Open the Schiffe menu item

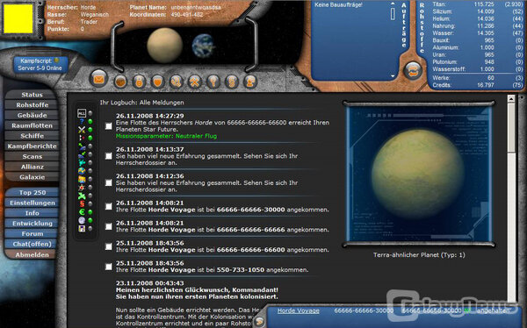pyautogui.click(x=32, y=136)
